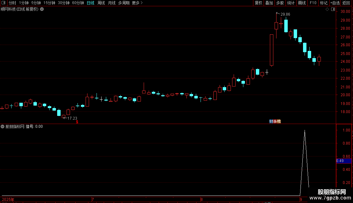The image size is (353, 203).
Task: Click the 叠加 overlay button
Action: [x=269, y=3]
